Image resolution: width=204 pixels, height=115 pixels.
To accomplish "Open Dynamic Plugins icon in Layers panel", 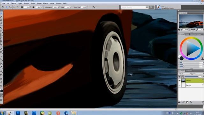I will 182,102.
